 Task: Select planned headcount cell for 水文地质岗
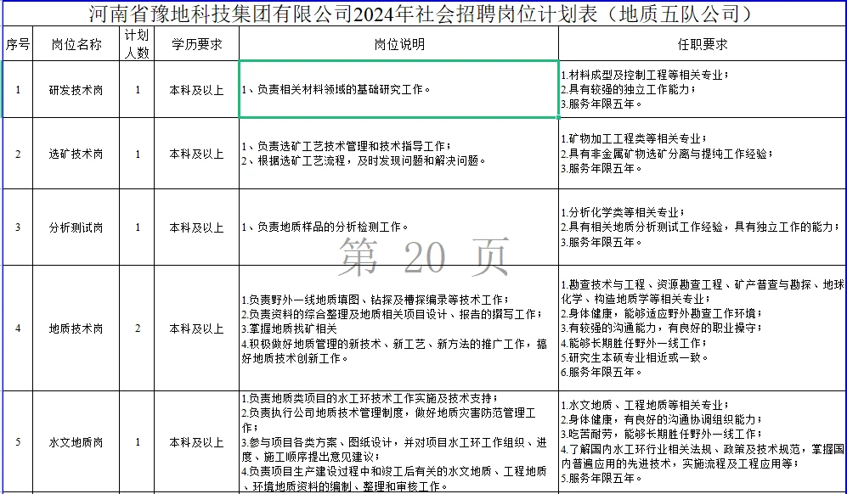click(137, 442)
